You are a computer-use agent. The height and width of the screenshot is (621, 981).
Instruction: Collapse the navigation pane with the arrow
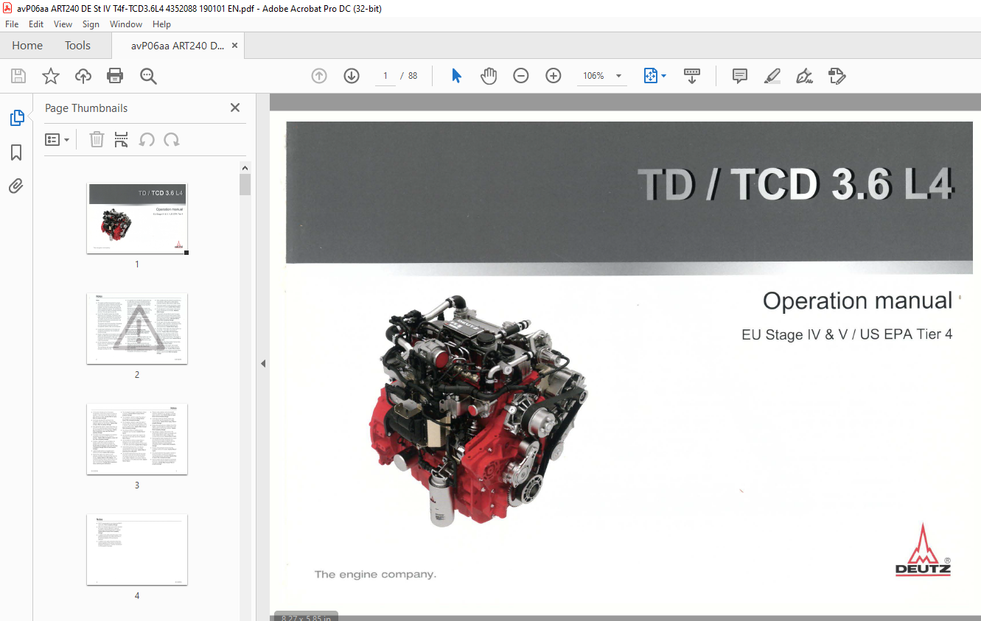pos(262,363)
